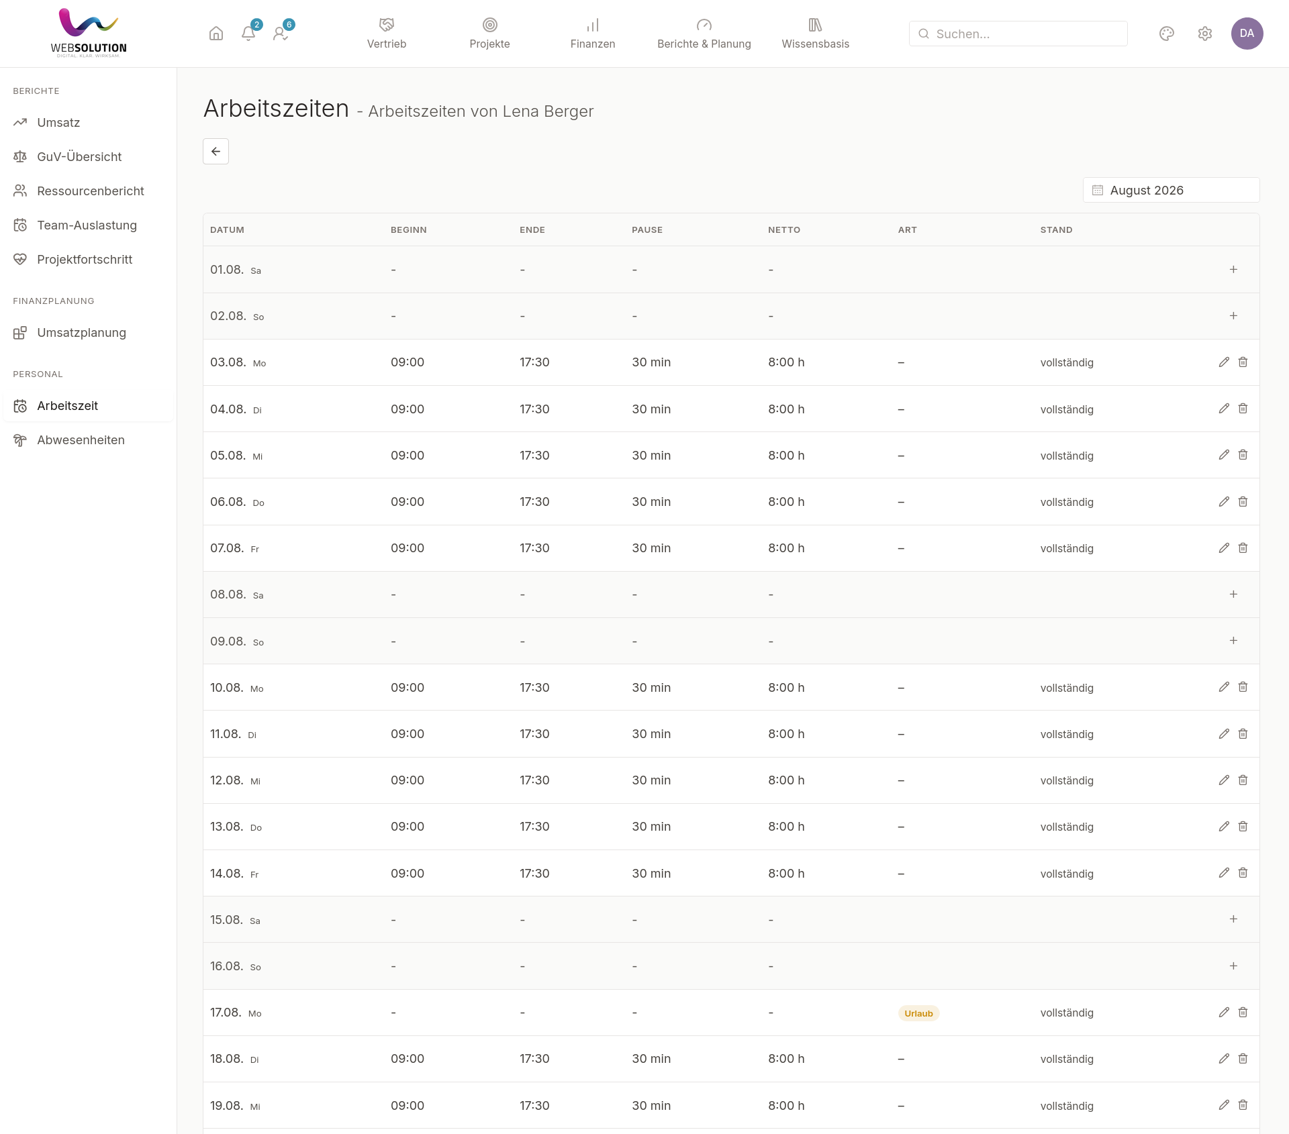Edit the 10.08. Monday entry

point(1224,687)
